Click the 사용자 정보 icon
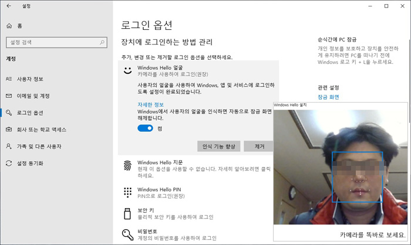The width and height of the screenshot is (411, 245). pyautogui.click(x=9, y=79)
